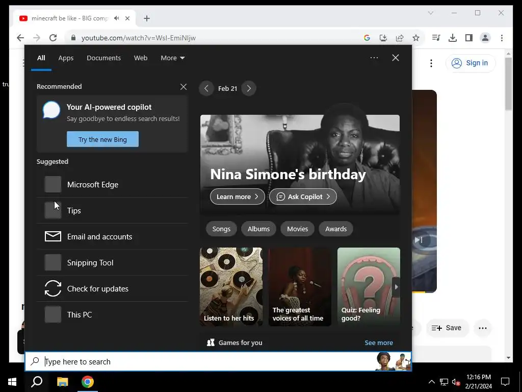The image size is (522, 392).
Task: Open Listen to her hits card
Action: (x=231, y=287)
